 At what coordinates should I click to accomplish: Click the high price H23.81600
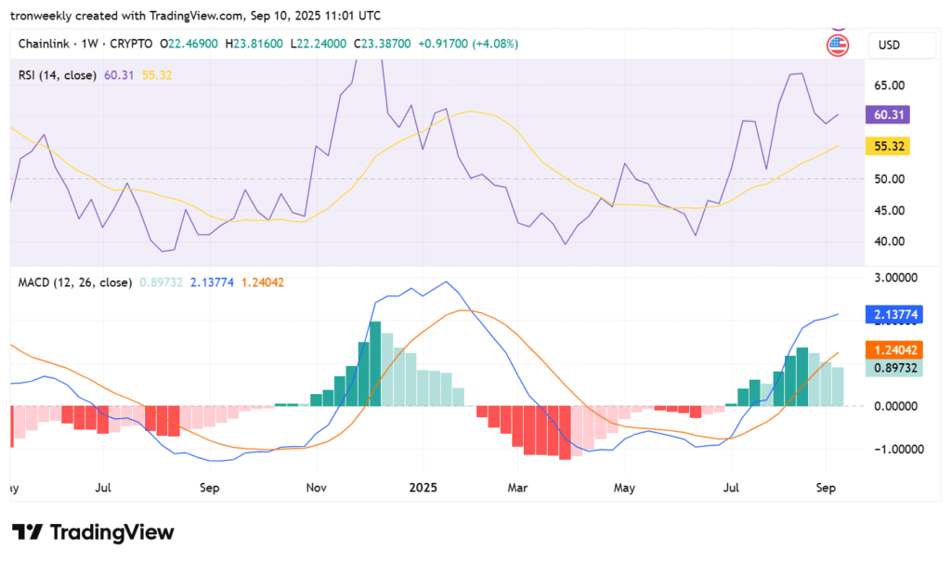click(x=254, y=44)
